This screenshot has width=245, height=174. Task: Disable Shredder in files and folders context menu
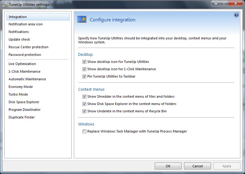[84, 96]
